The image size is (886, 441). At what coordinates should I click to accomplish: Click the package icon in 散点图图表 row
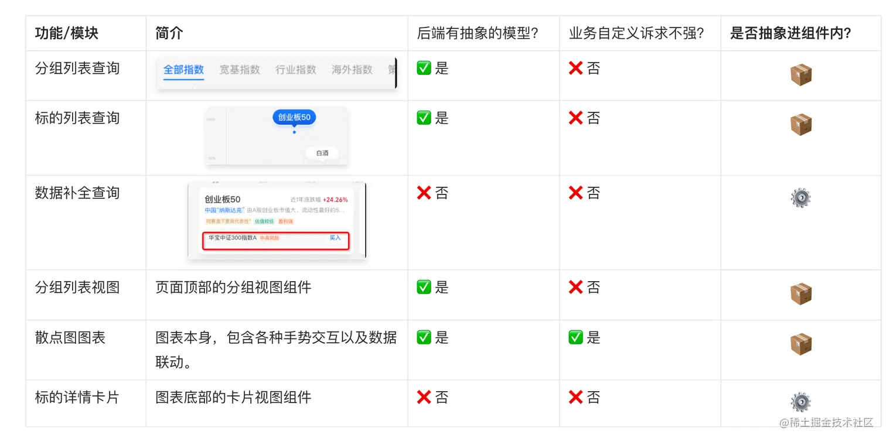point(800,344)
